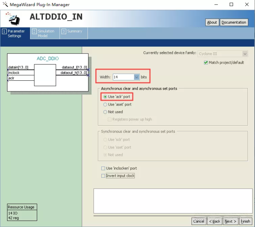Screen dimensions: 255x227
Task: Click the ALTDDIO_IN heading
Action: coord(56,17)
